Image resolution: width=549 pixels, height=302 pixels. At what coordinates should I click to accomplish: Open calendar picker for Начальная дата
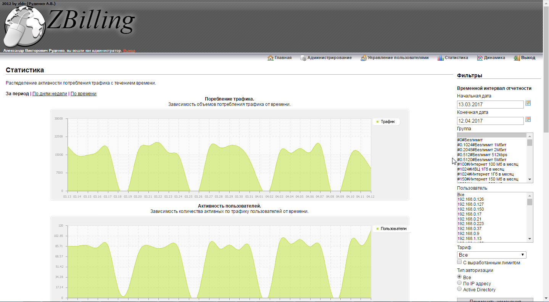pyautogui.click(x=528, y=103)
